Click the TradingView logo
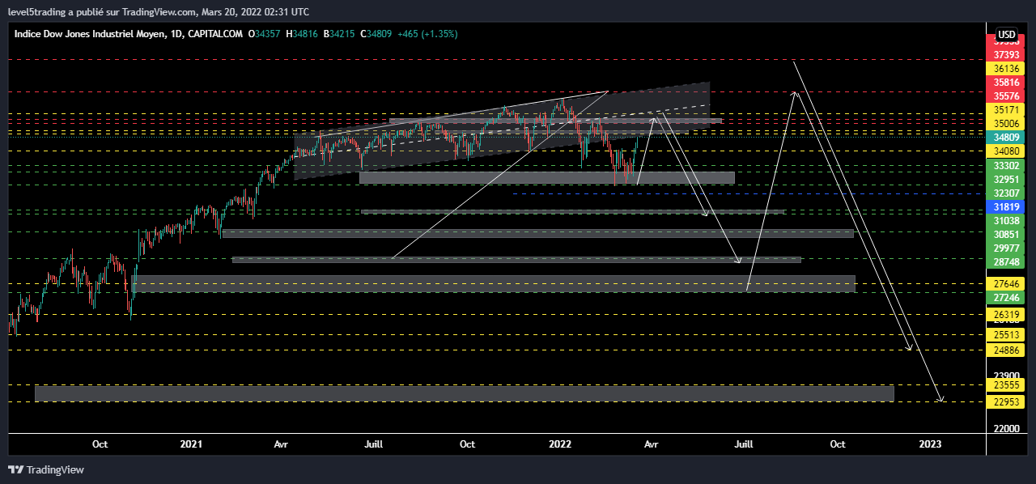Viewport: 1036px width, 484px height. pyautogui.click(x=46, y=469)
